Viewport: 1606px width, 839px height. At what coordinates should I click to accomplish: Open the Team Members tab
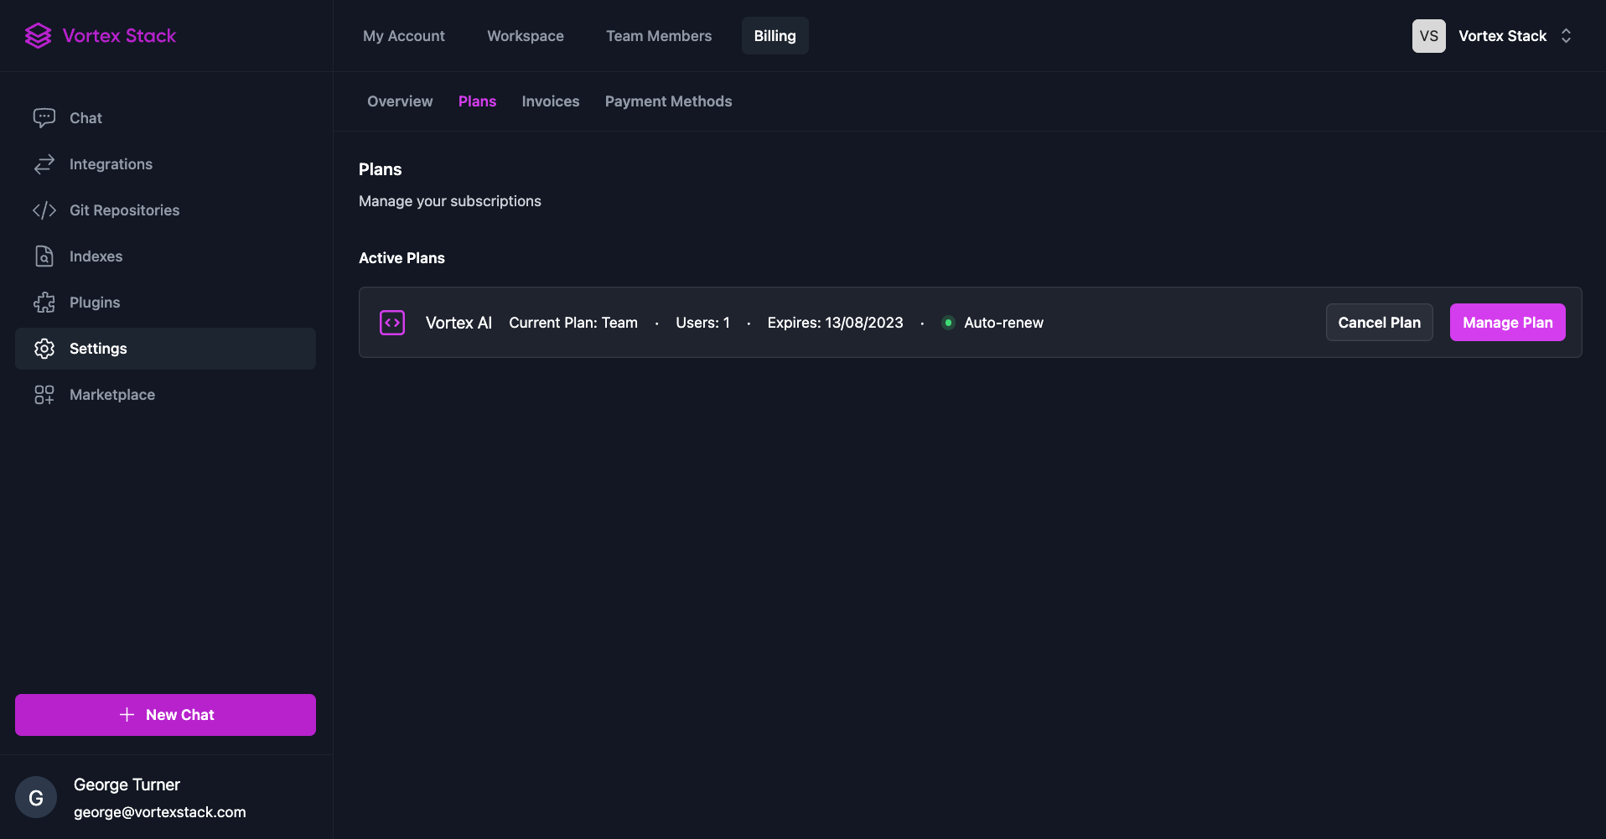pos(659,36)
